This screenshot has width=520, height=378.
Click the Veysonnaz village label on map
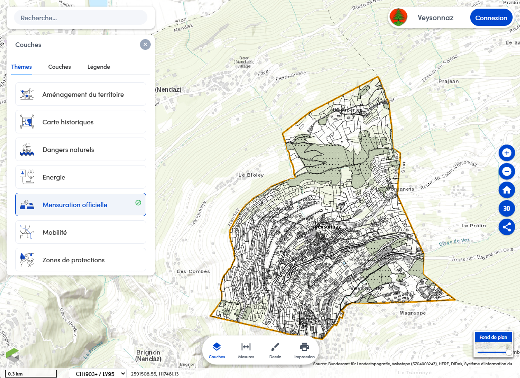click(328, 227)
